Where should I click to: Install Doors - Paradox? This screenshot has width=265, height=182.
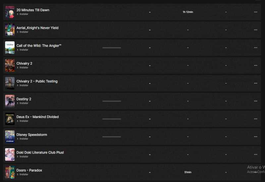coord(24,174)
